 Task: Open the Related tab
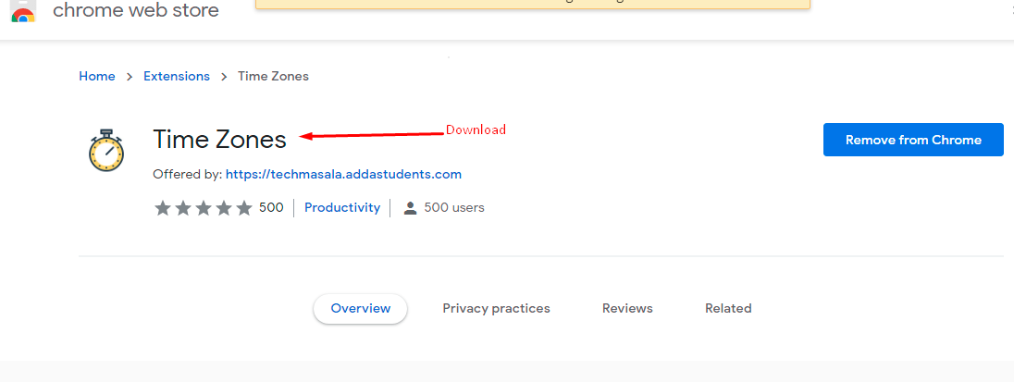728,308
